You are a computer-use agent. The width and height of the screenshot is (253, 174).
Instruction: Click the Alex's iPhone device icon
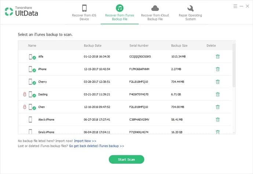[x=30, y=119]
